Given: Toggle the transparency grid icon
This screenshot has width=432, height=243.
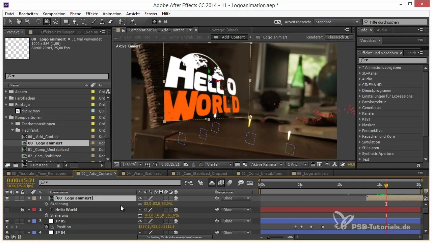Looking at the screenshot, I should (245, 165).
